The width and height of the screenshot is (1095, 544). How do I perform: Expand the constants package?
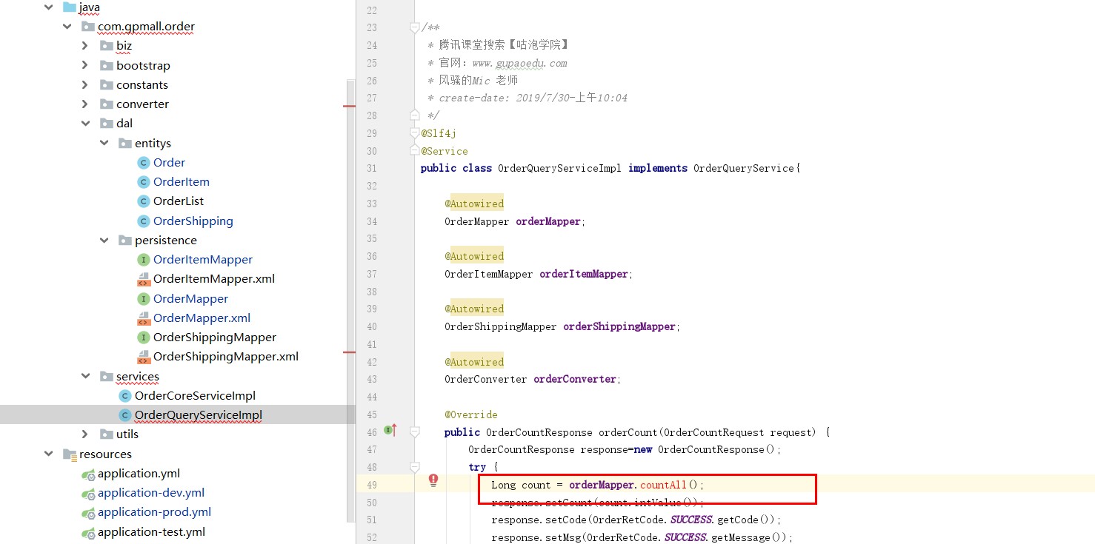[85, 84]
